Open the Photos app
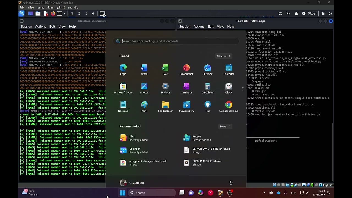This screenshot has height=198, width=352. pyautogui.click(x=144, y=88)
